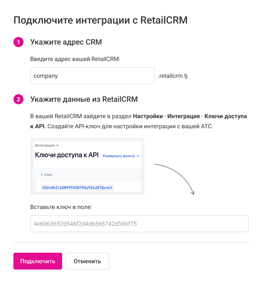Click the Введите адрес вашей RetailCRM label
Viewport: 262px width, 283px height.
[75, 59]
